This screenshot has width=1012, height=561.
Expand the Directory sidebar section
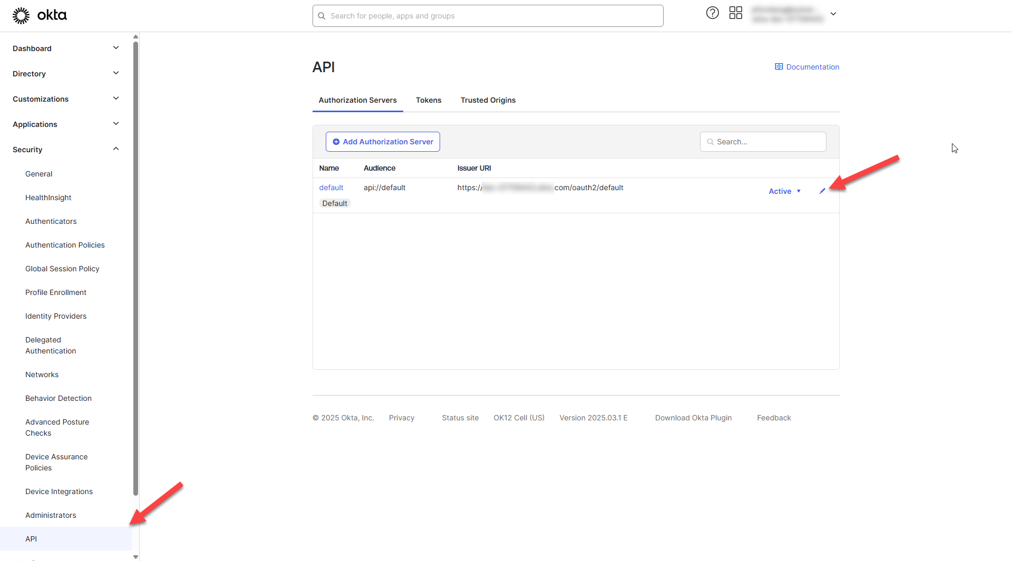(116, 73)
